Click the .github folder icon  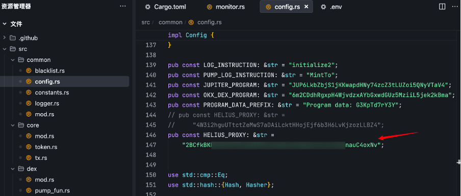(13, 38)
